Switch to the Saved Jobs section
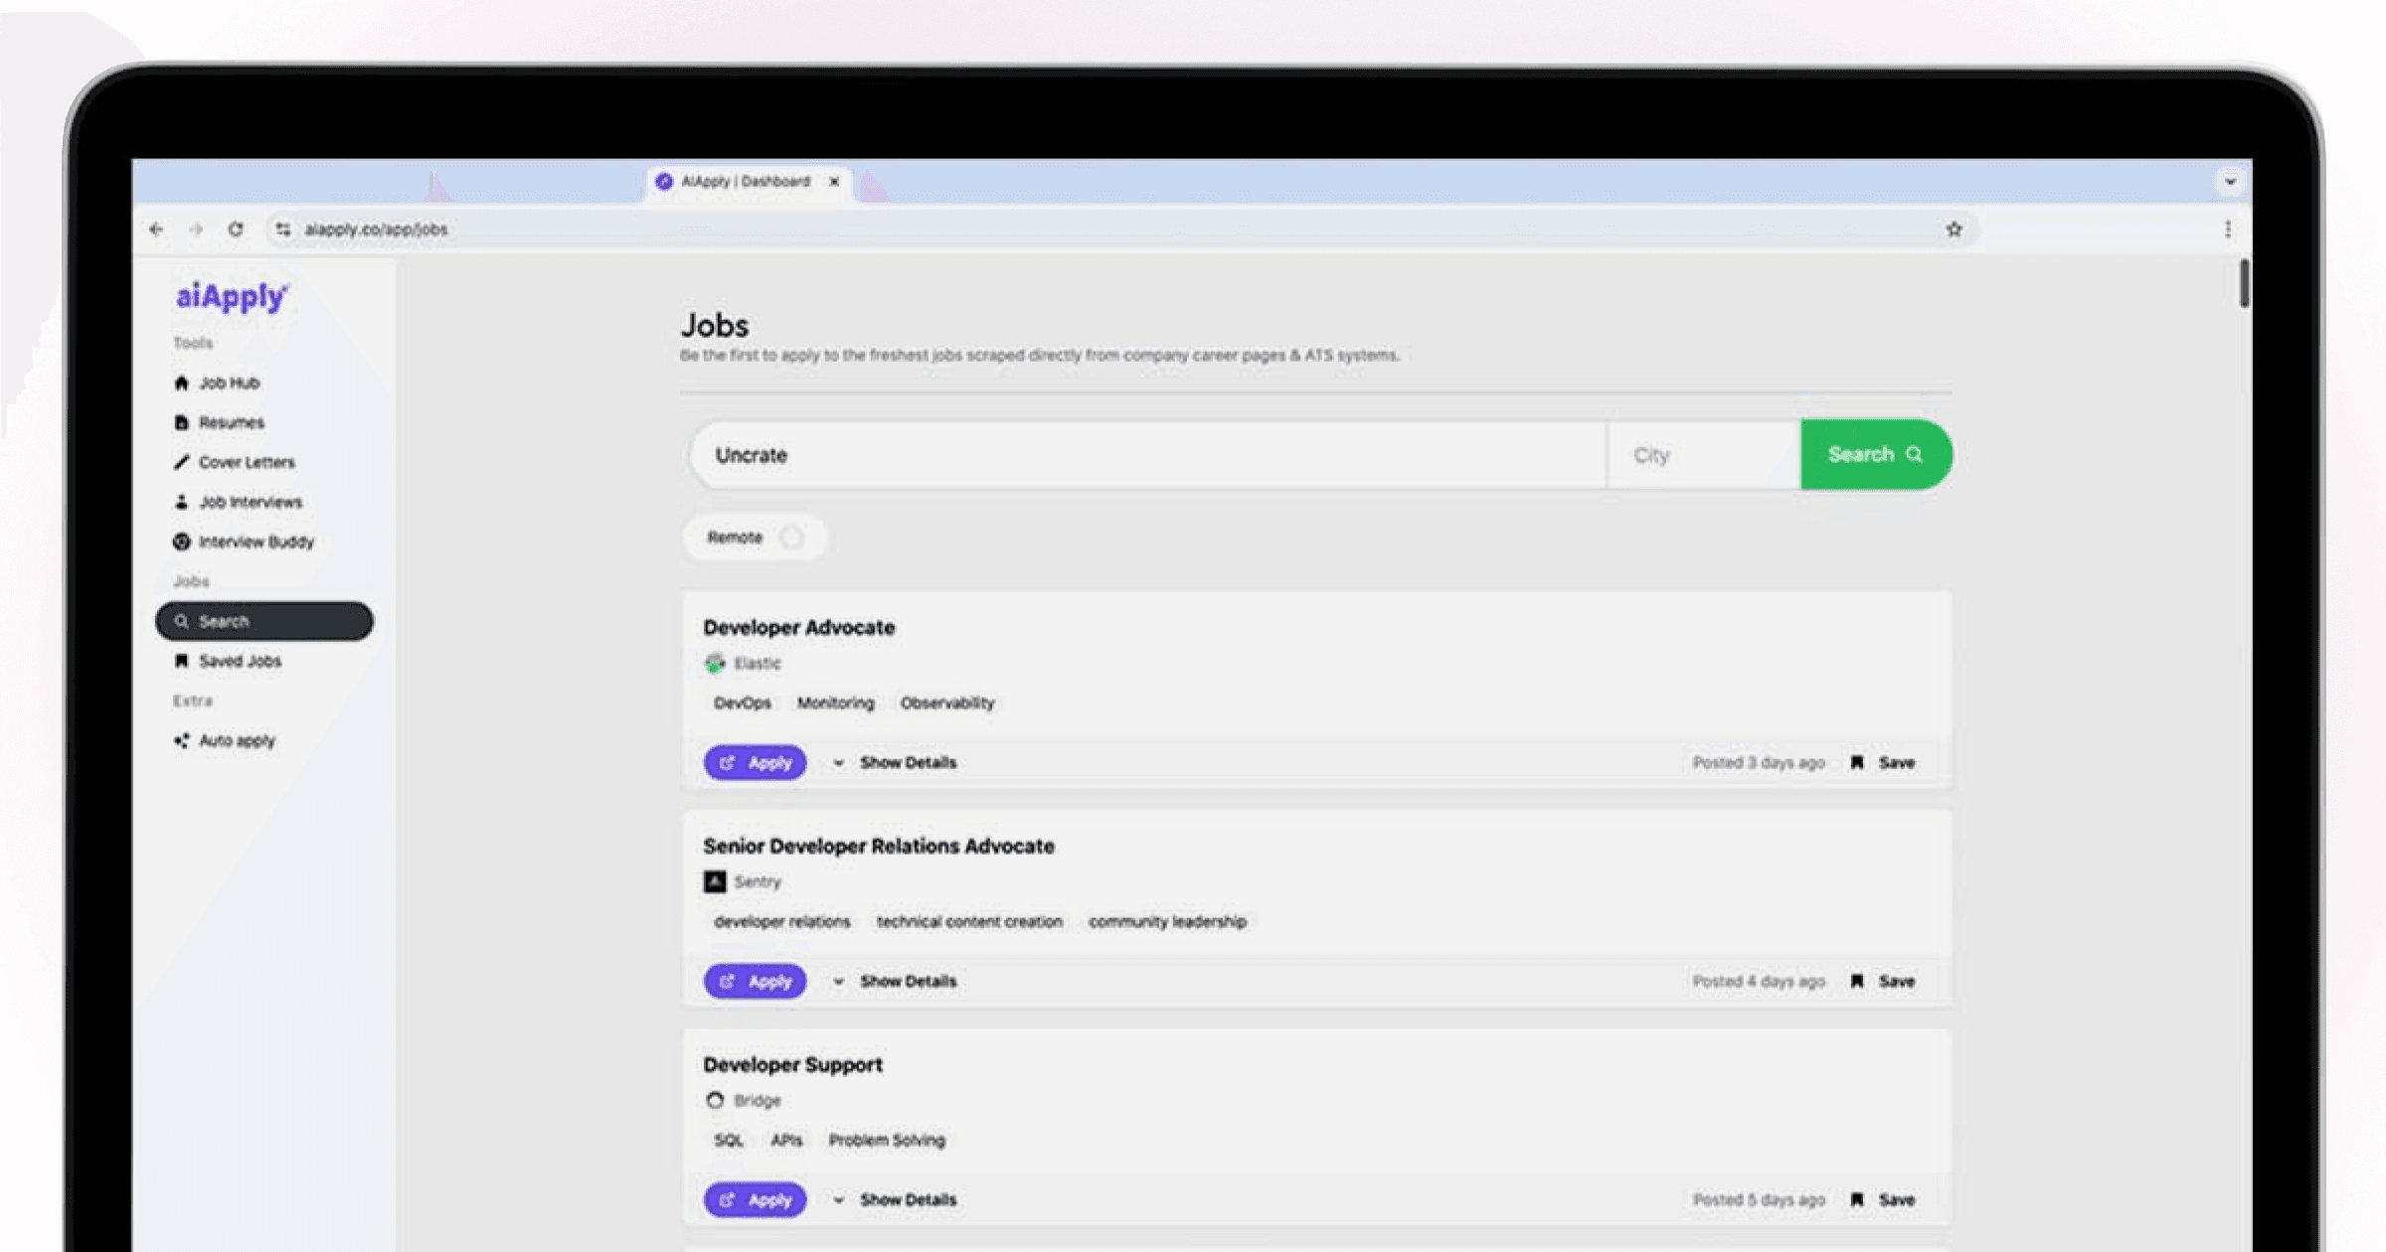 240,660
